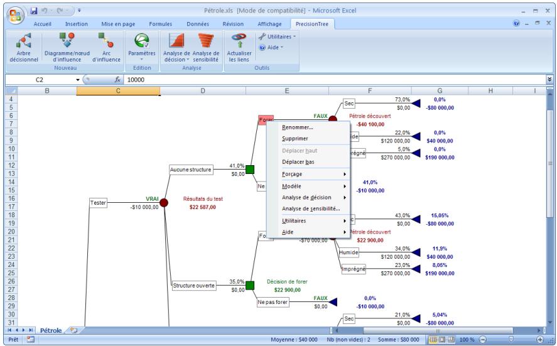Click the Ne pas forer branch label
This screenshot has width=557, height=346.
273,302
